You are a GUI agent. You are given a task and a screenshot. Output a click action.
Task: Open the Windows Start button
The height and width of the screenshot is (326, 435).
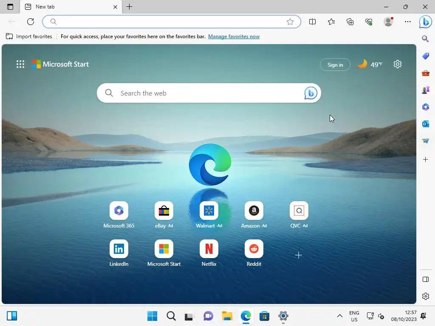pos(152,316)
